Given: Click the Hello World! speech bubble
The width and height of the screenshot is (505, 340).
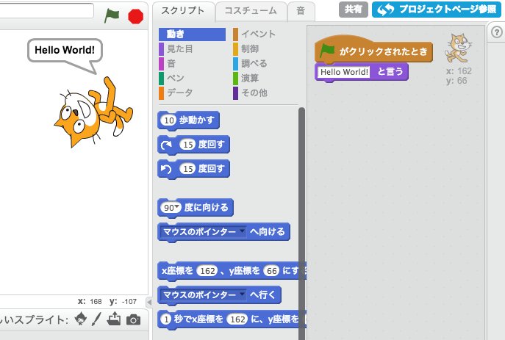Looking at the screenshot, I should [65, 50].
